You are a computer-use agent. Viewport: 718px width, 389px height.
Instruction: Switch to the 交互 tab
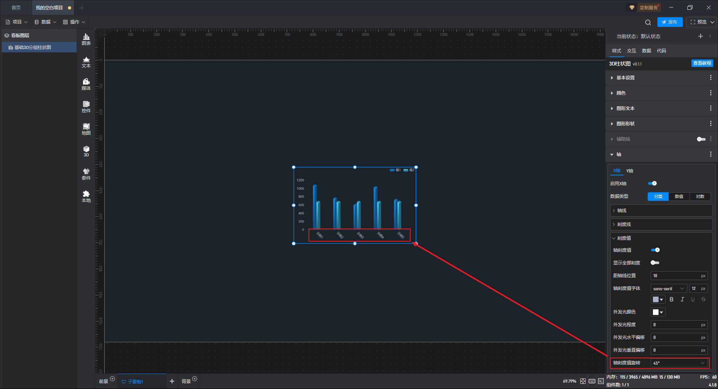coord(632,51)
